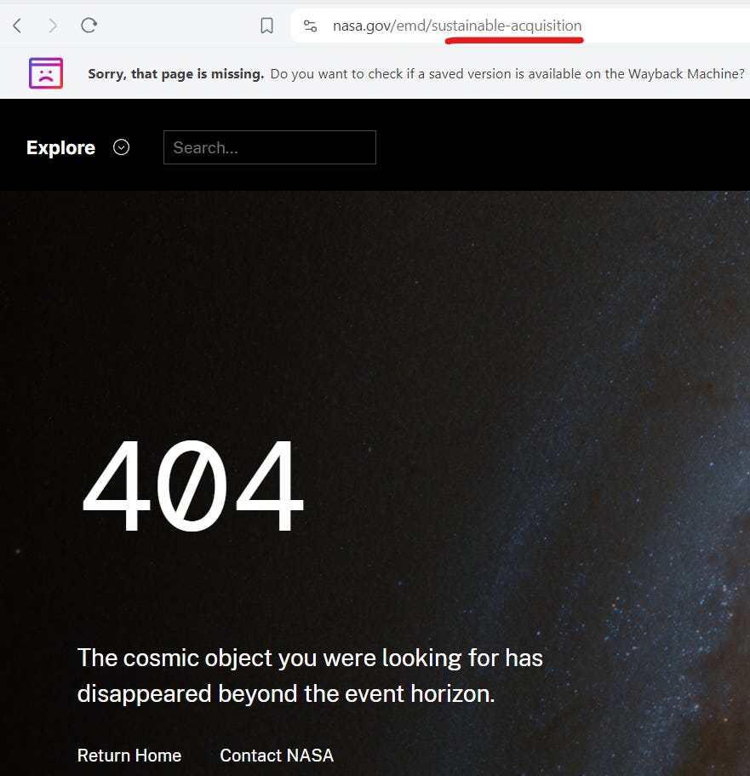Click the Wayback Machine sad-face icon
The image size is (750, 776).
(46, 73)
